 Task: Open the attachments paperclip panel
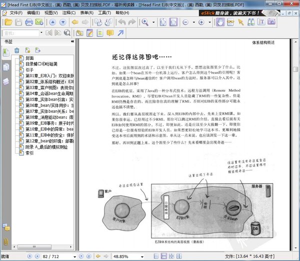(6, 242)
